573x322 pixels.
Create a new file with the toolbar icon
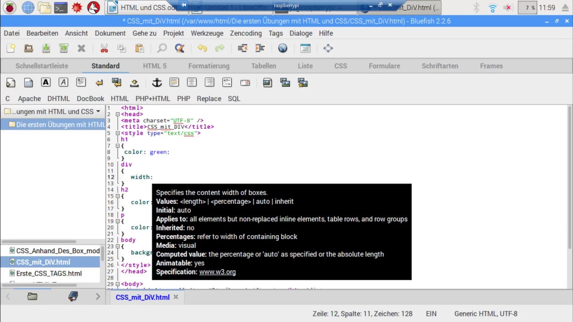11,48
